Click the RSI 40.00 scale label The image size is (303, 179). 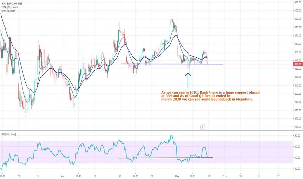297,158
